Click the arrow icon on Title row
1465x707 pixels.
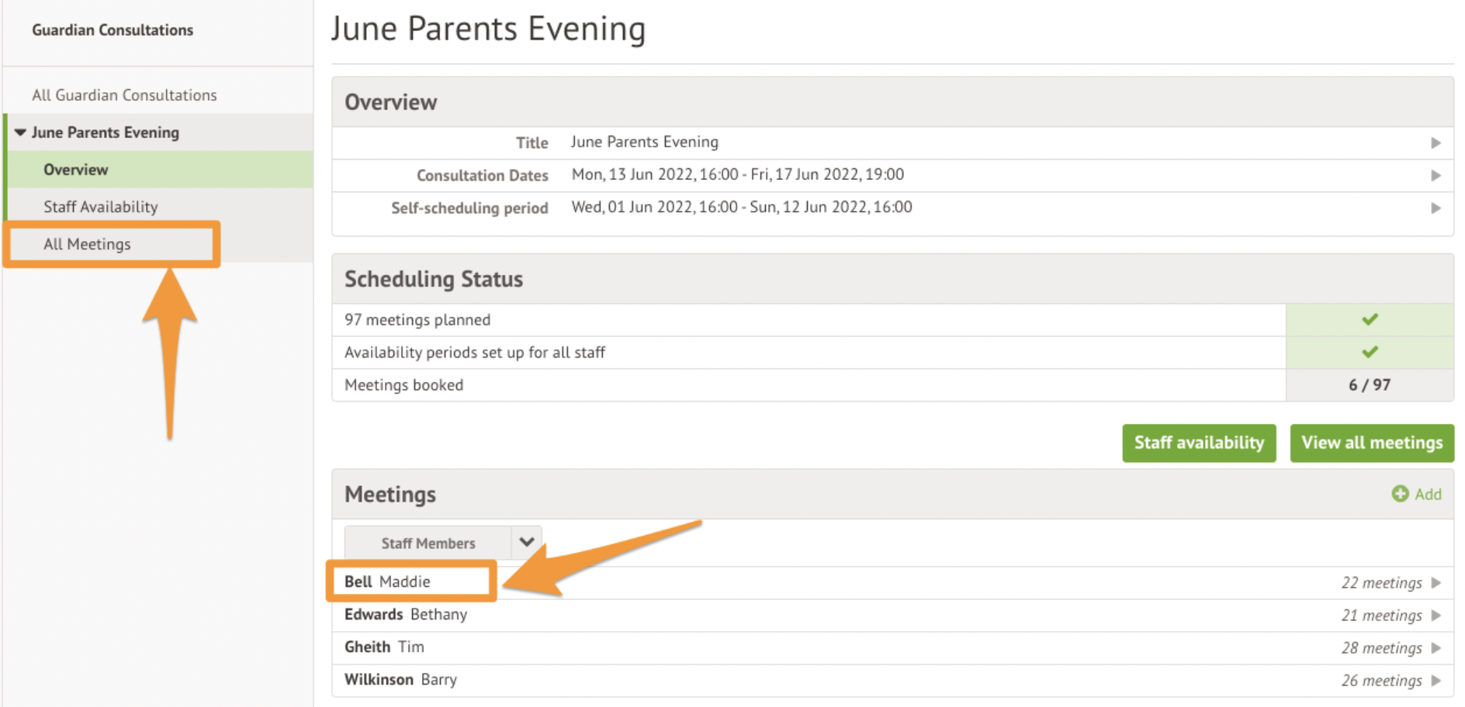pos(1436,143)
